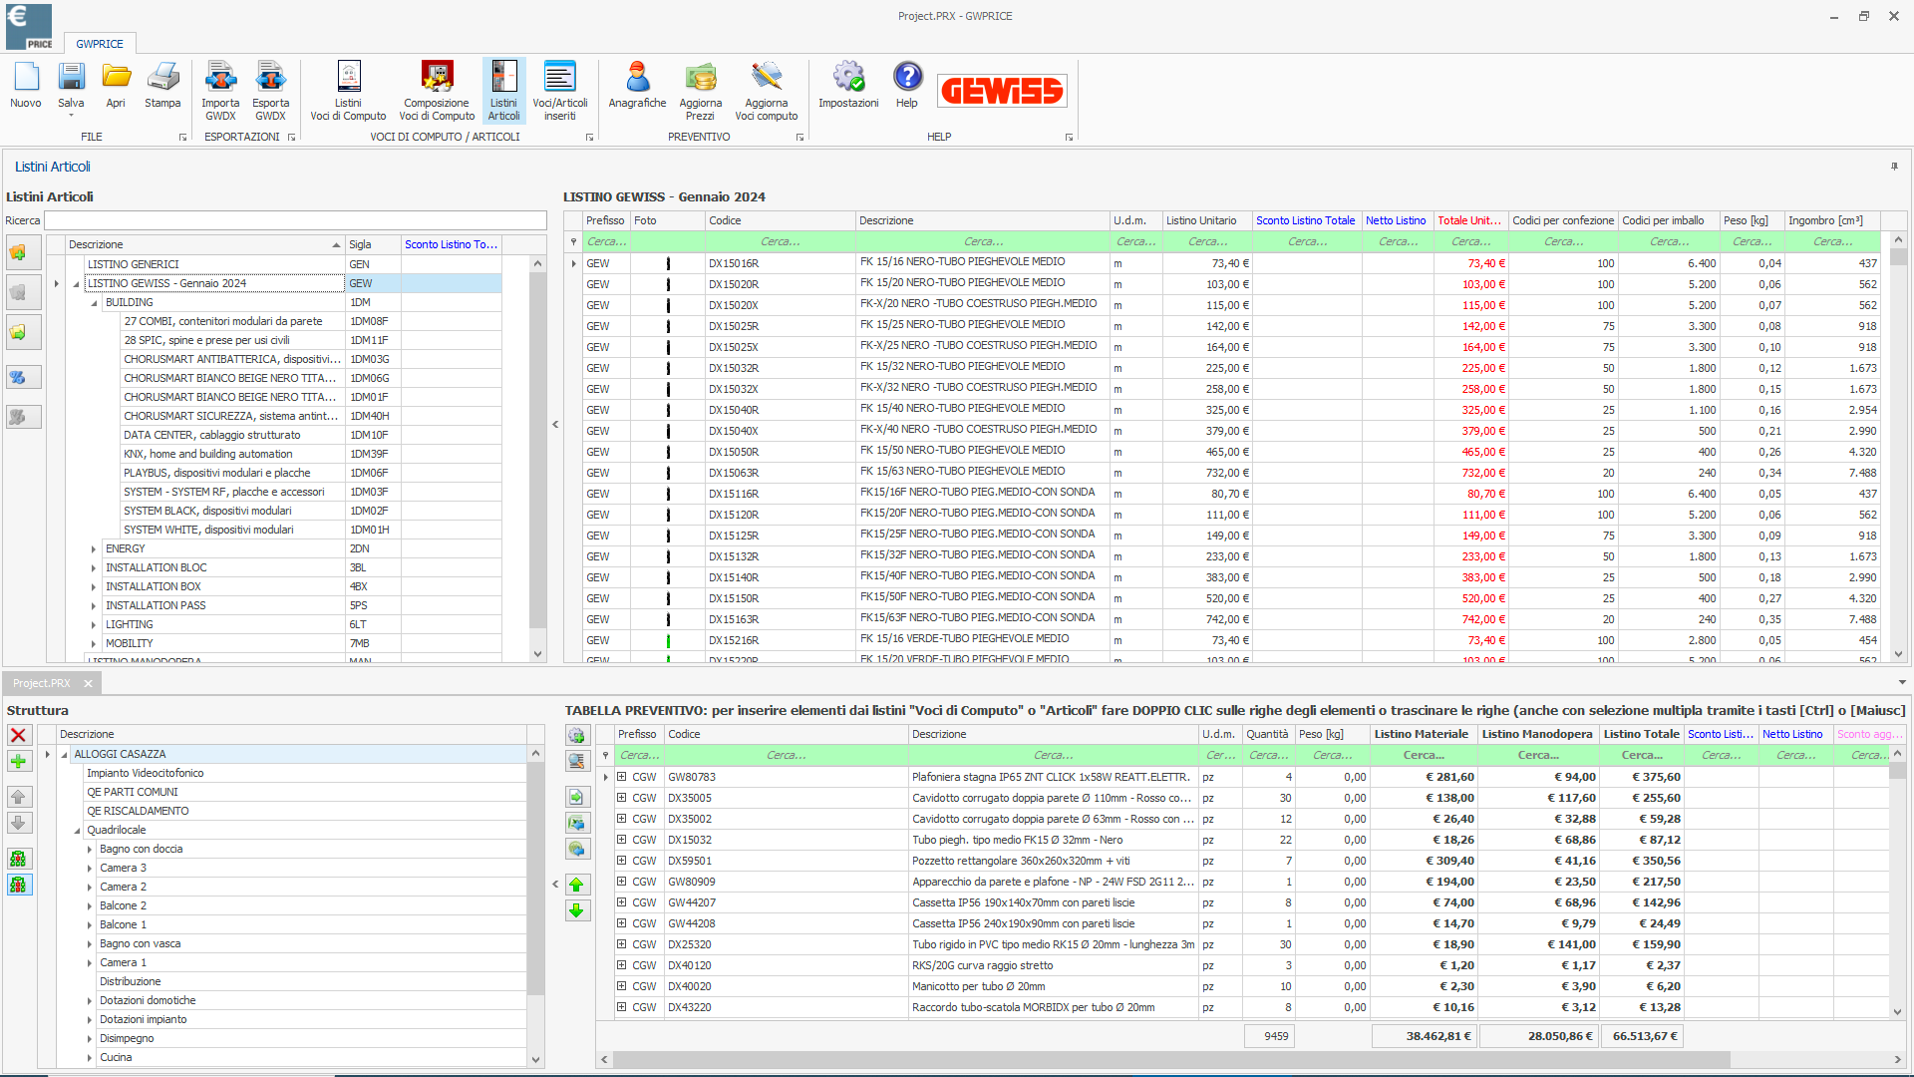Expand quote row GW80783 details
Viewport: 1914px width, 1077px height.
[621, 777]
